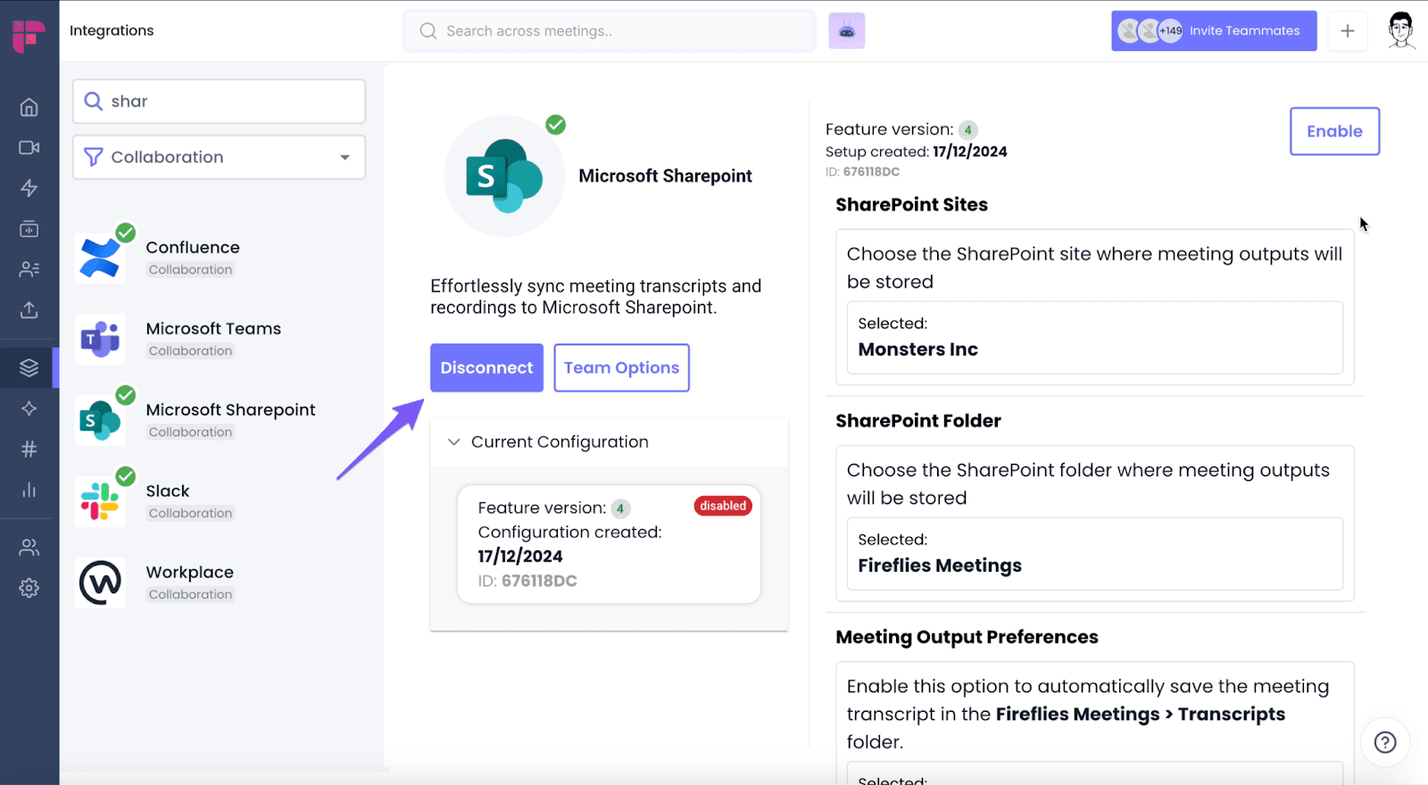Click the SharePoint Folder heading

(917, 420)
